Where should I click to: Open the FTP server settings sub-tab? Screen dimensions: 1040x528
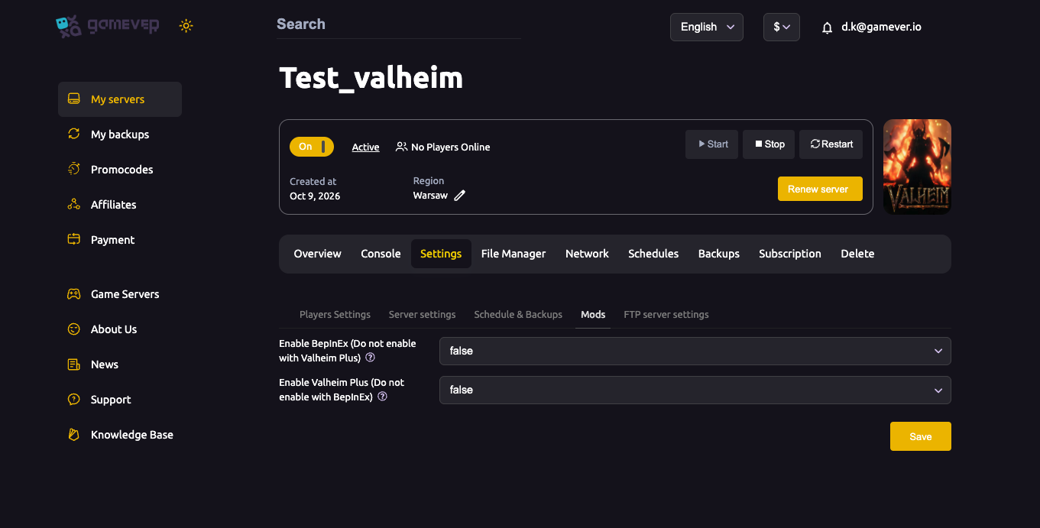[666, 314]
